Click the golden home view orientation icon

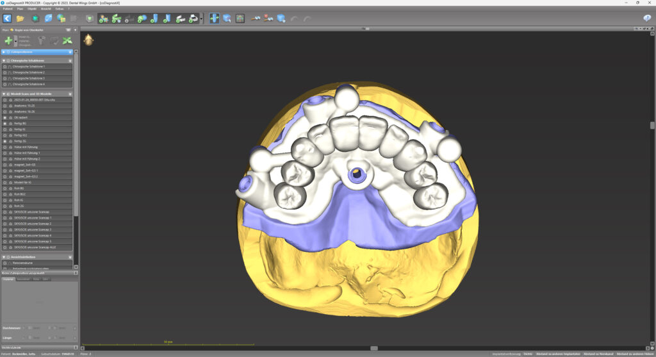[x=88, y=40]
